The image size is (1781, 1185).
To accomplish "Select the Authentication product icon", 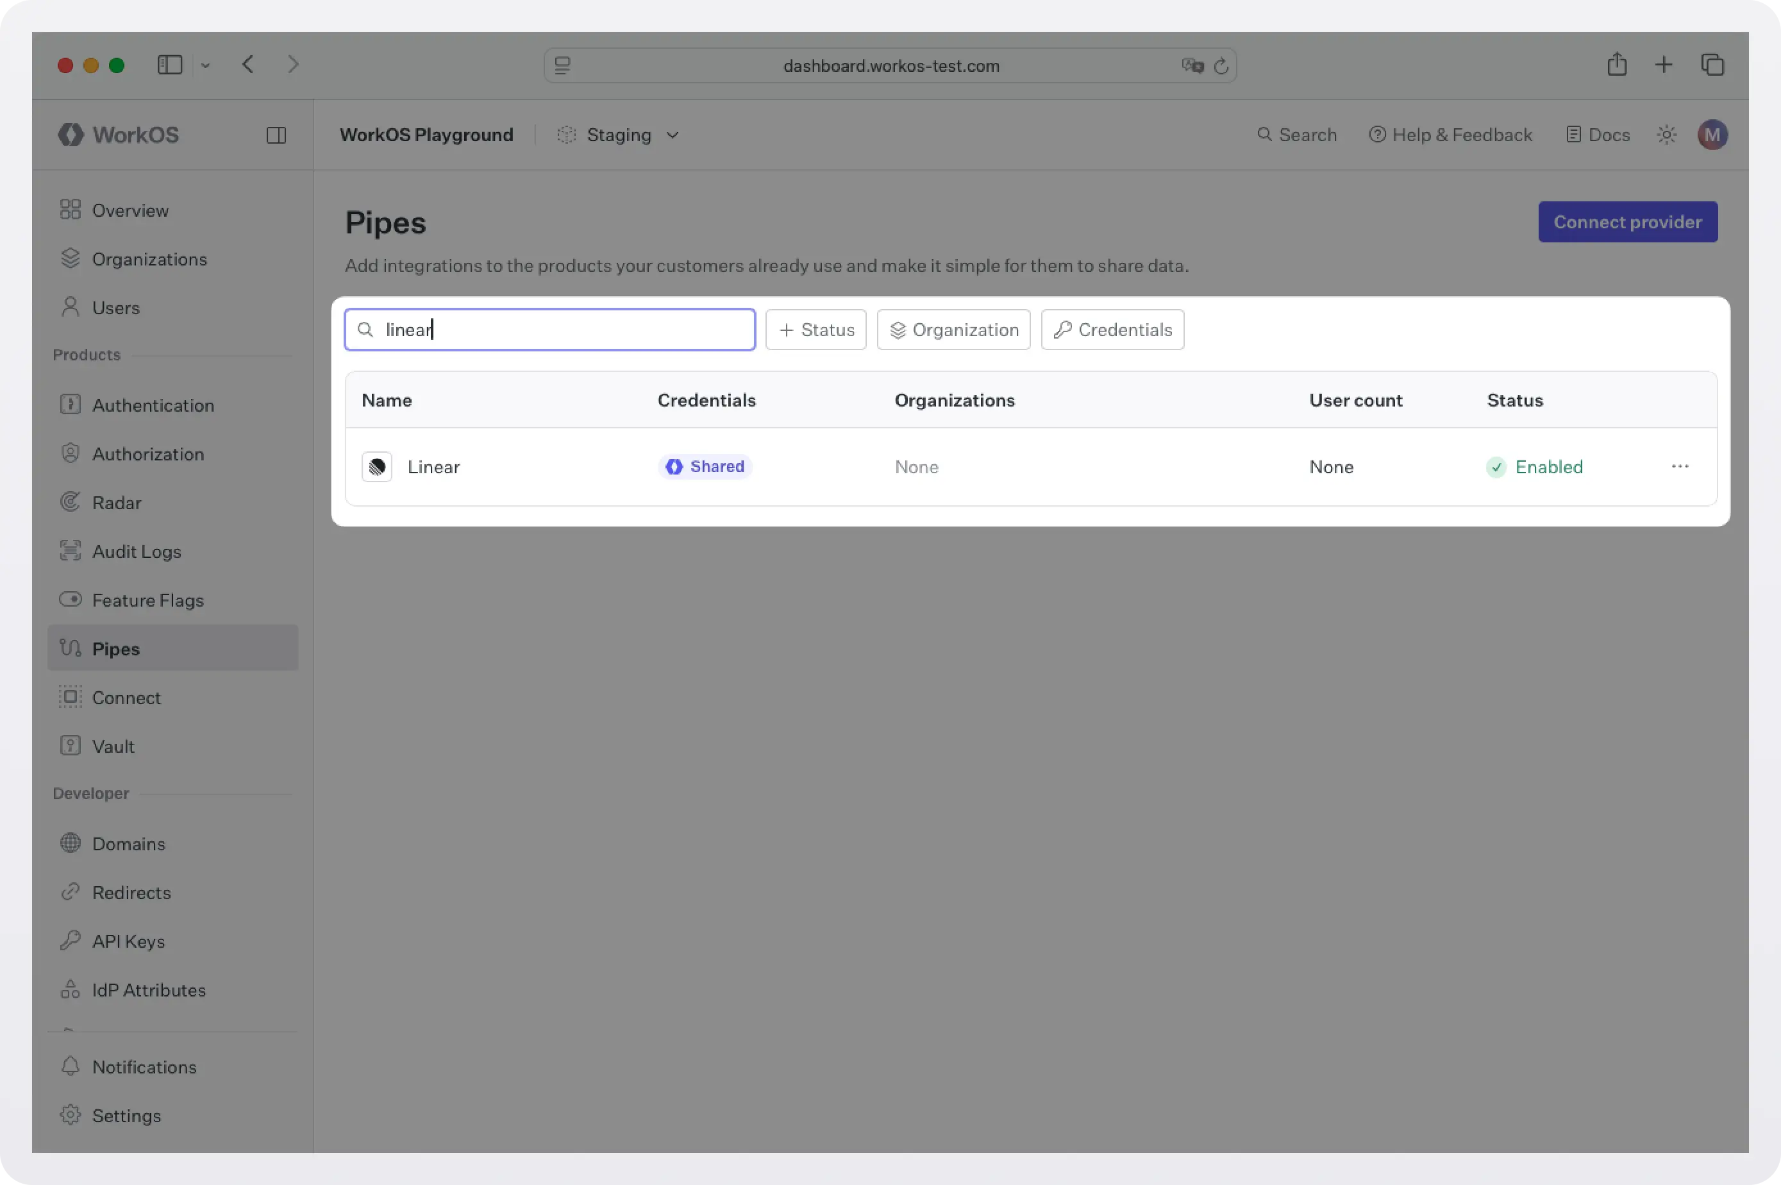I will pos(71,405).
